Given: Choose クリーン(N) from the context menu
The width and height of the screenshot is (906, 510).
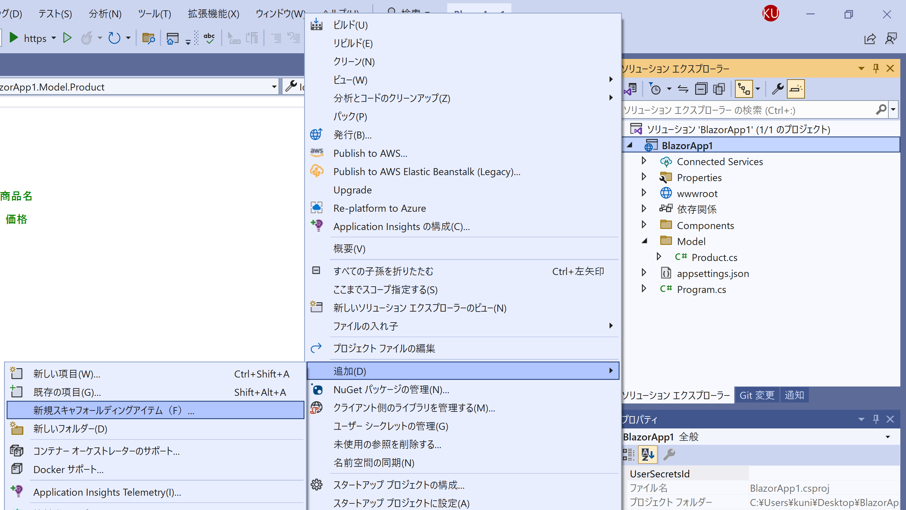Looking at the screenshot, I should coord(463,62).
